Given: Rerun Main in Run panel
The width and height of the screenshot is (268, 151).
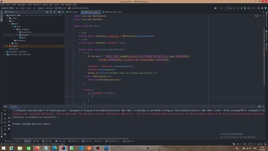Looking at the screenshot, I should (x=5, y=111).
